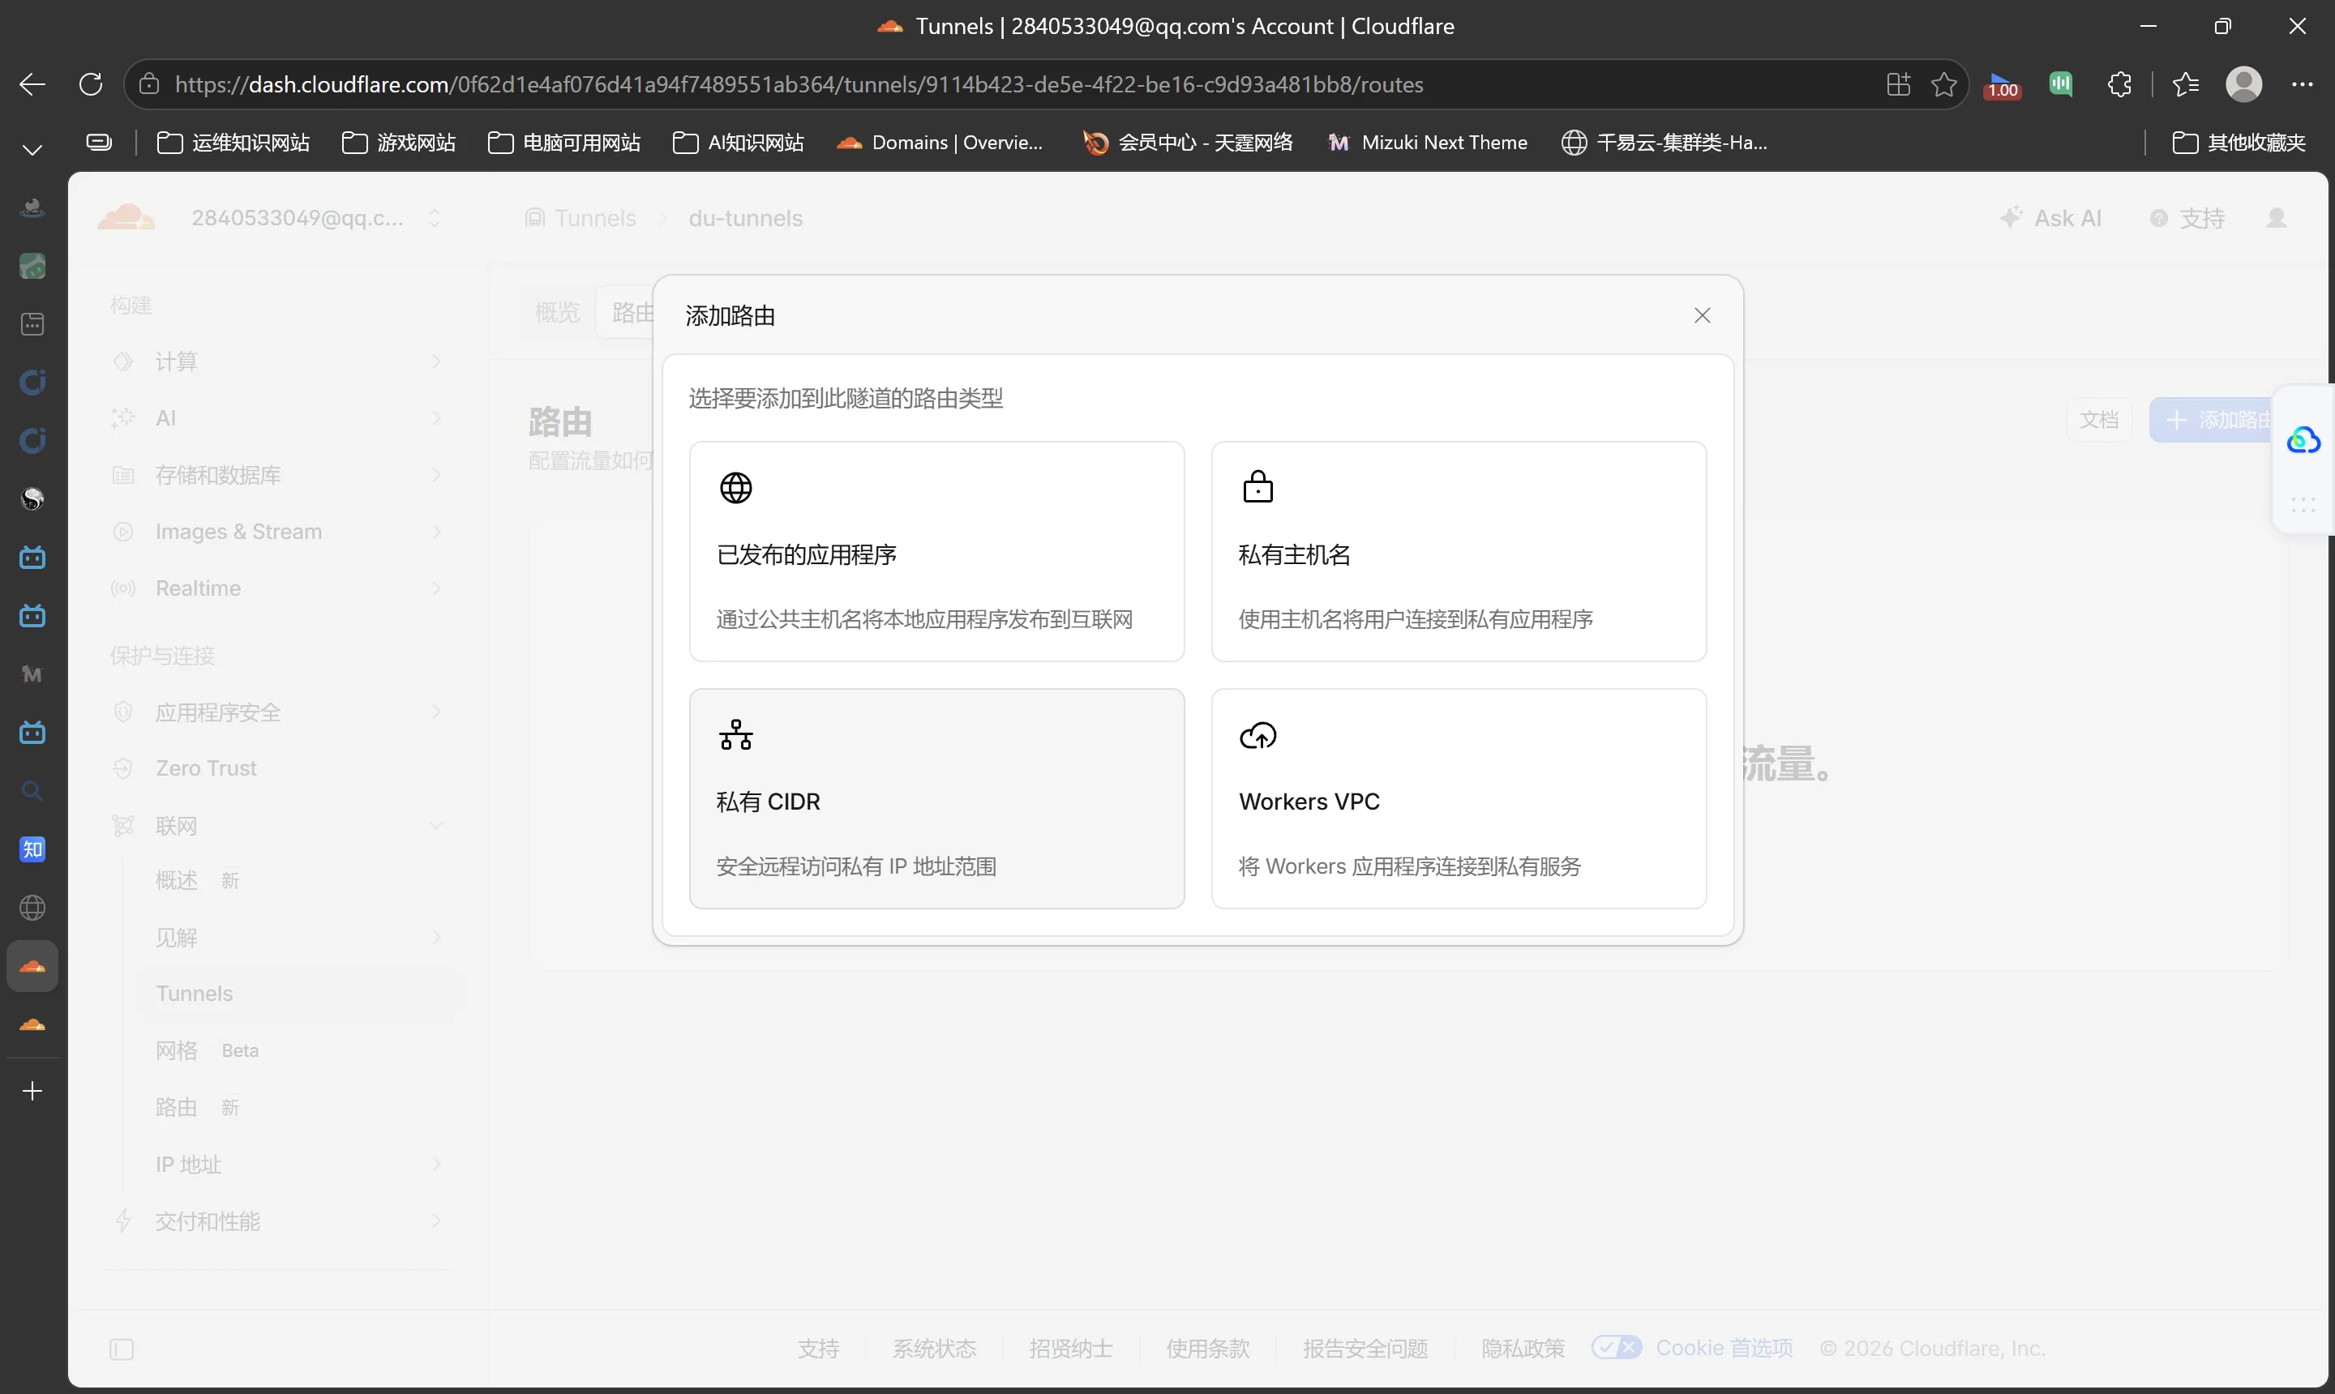Image resolution: width=2335 pixels, height=1394 pixels.
Task: Toggle the Cookie 首选项 switch icon
Action: [x=1616, y=1347]
